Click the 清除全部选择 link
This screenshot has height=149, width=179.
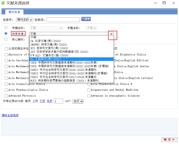[10, 115]
